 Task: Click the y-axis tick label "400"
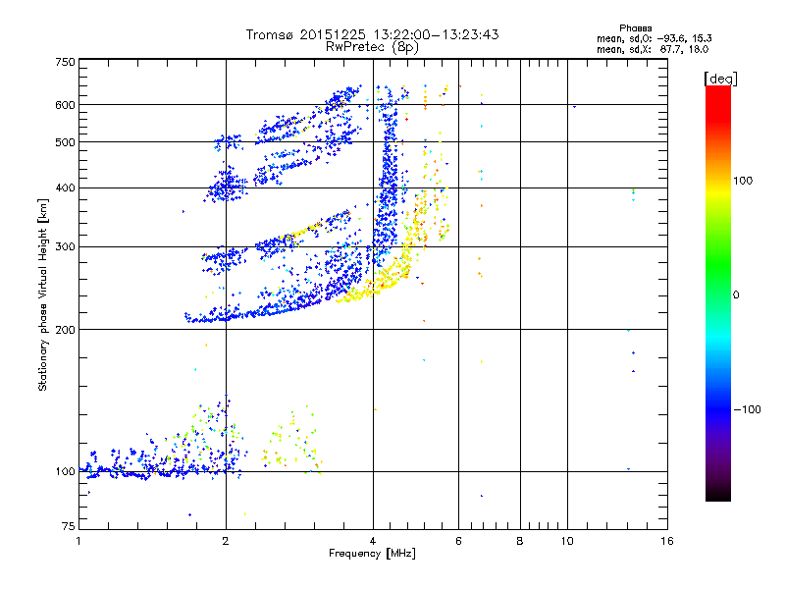66,187
